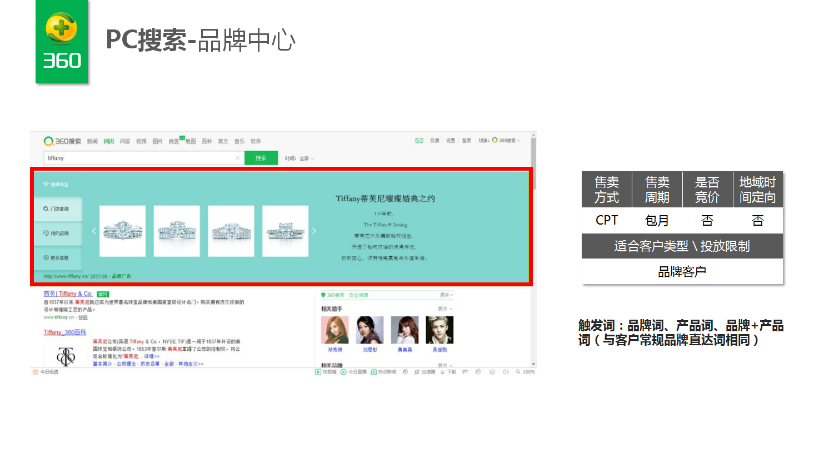This screenshot has height=472, width=839.
Task: Open 今日直播 in the status bar
Action: click(x=353, y=372)
